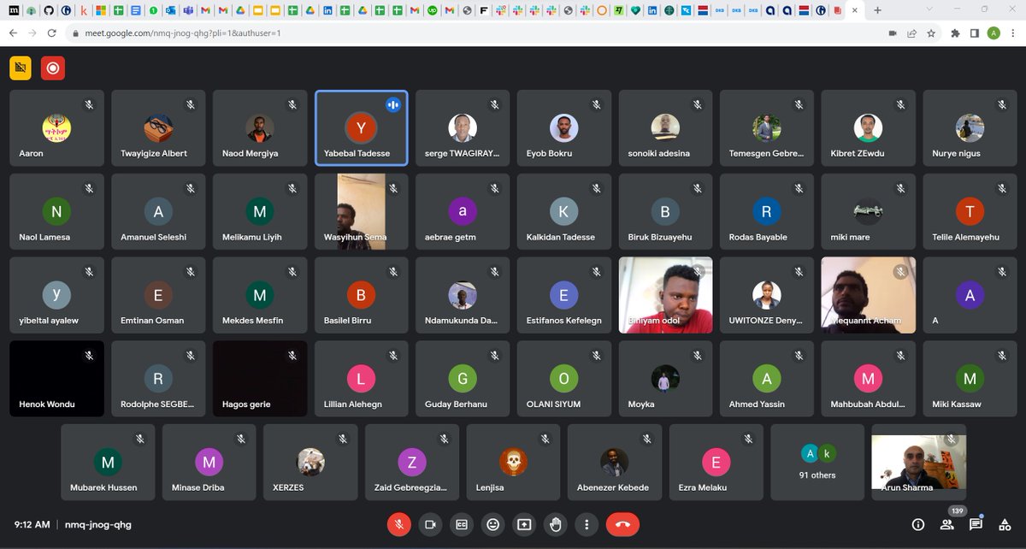View site information via the lock icon
The image size is (1026, 549).
coord(76,33)
